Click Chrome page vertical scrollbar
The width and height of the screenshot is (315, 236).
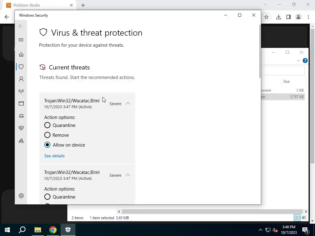(312, 96)
